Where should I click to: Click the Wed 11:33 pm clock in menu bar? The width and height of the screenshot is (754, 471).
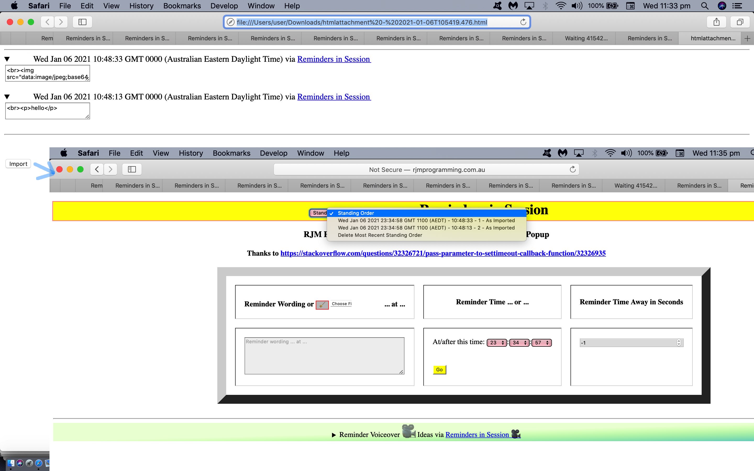pos(667,5)
